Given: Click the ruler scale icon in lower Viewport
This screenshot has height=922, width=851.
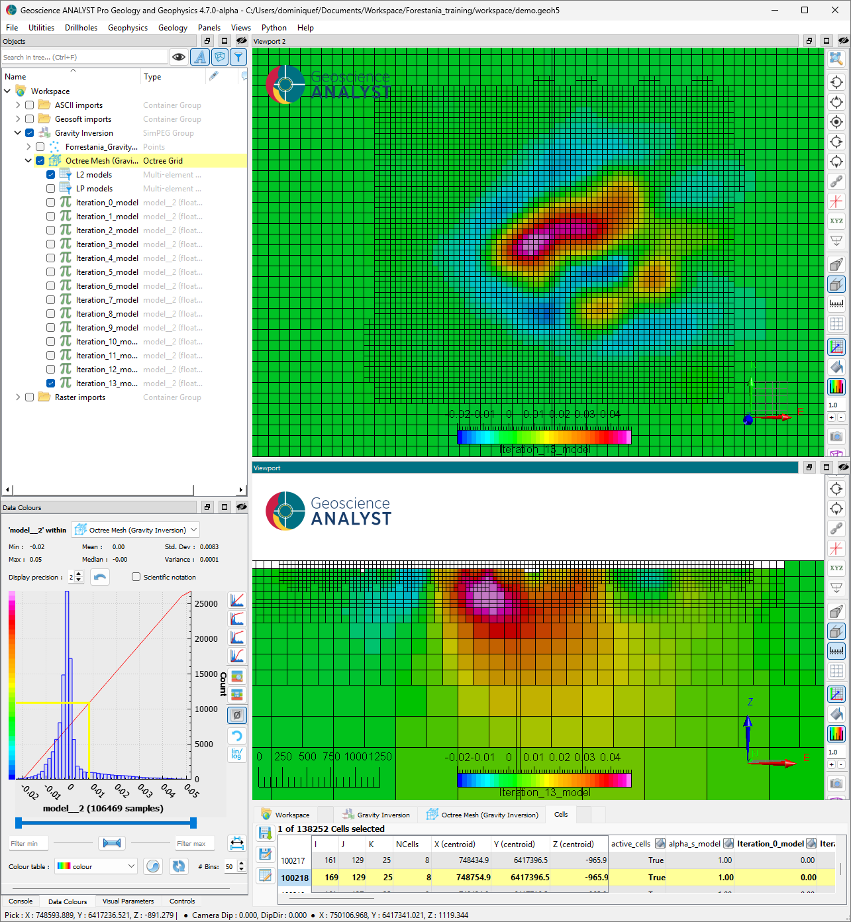Looking at the screenshot, I should pyautogui.click(x=836, y=650).
